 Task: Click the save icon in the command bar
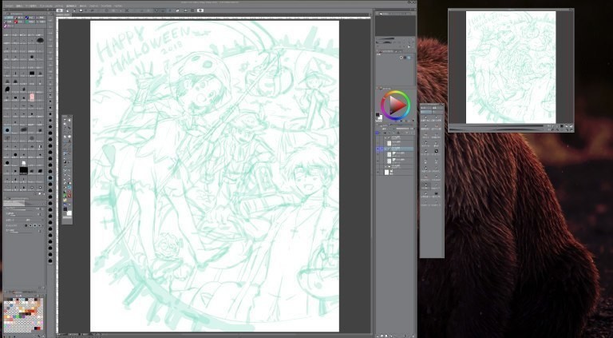pos(81,10)
